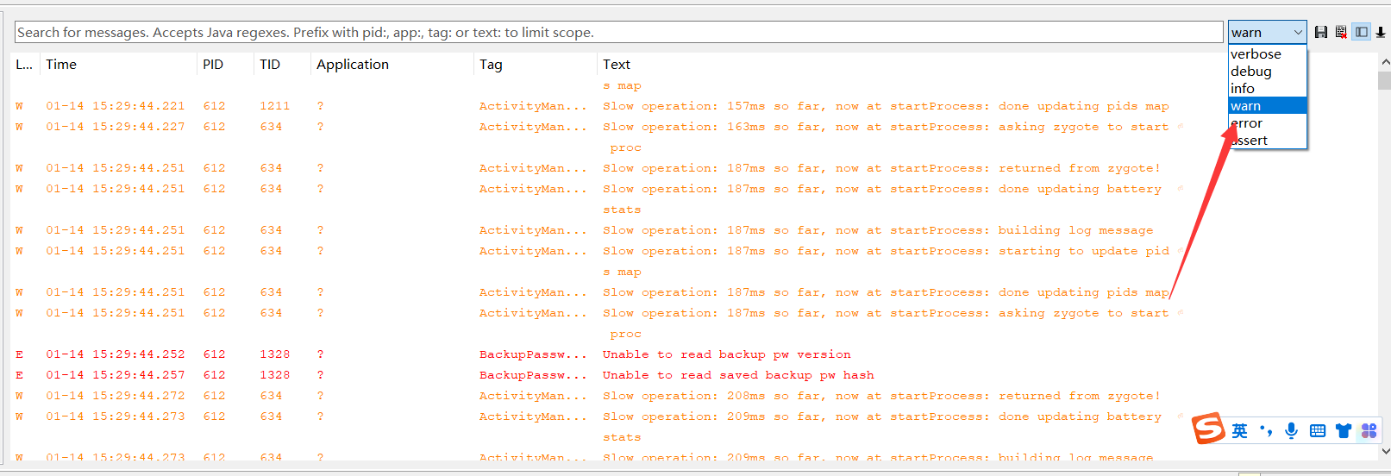The width and height of the screenshot is (1391, 476).
Task: Click the vertical scrollbar down arrow
Action: click(1384, 451)
